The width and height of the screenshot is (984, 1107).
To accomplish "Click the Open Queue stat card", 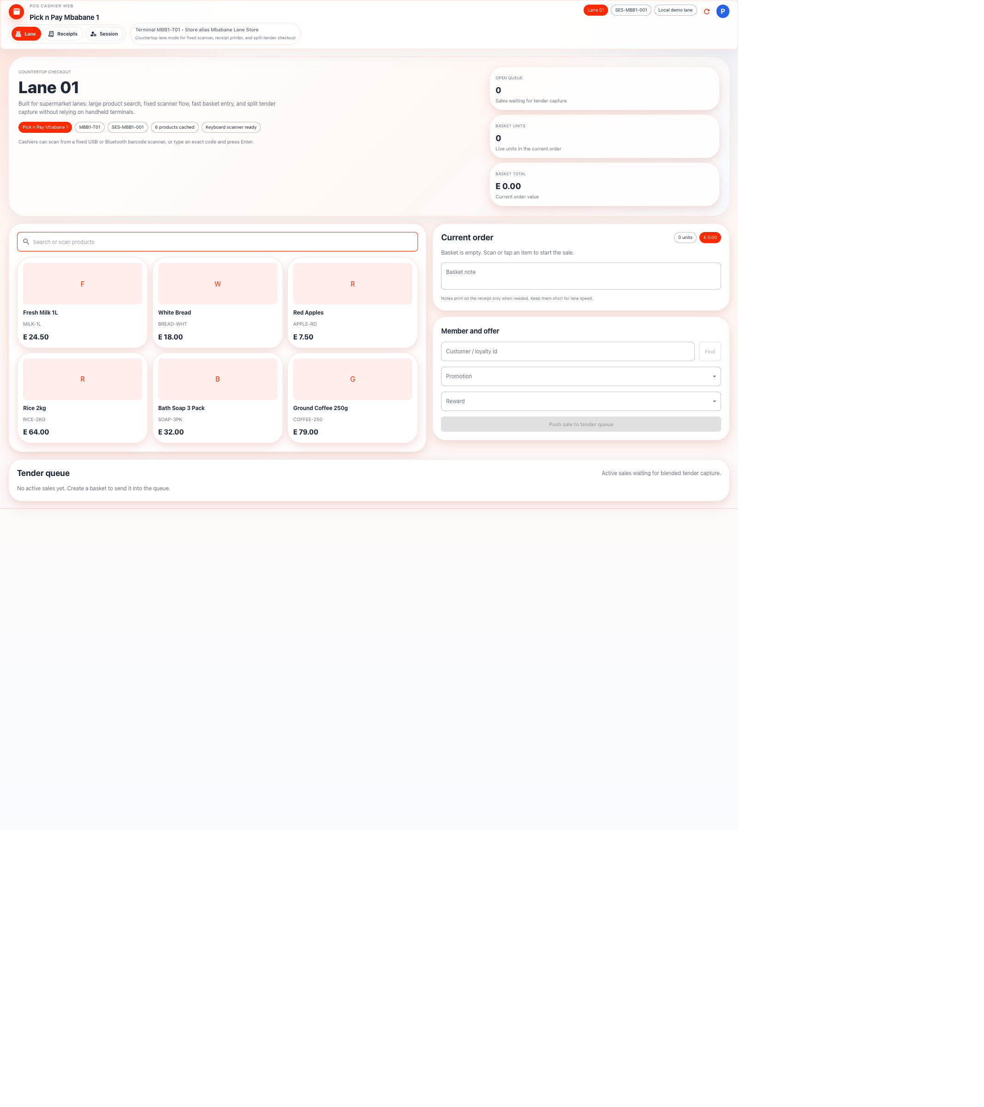I will [604, 88].
